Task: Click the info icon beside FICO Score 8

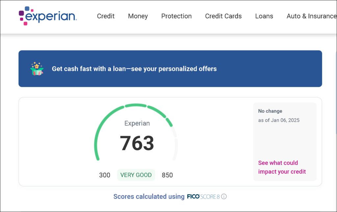Action: click(224, 197)
